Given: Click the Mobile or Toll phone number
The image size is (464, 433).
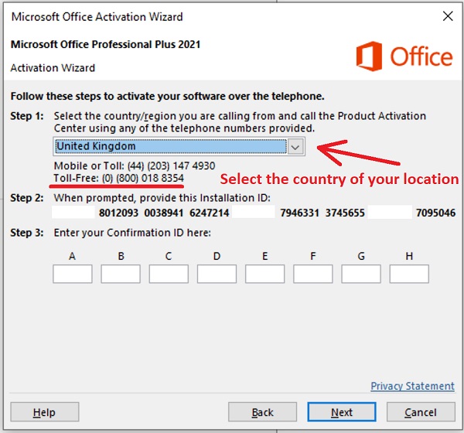Looking at the screenshot, I should pyautogui.click(x=177, y=165).
